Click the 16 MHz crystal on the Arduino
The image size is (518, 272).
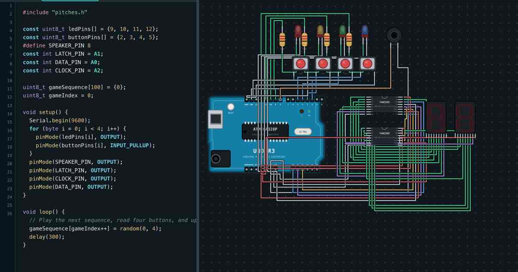pos(303,131)
